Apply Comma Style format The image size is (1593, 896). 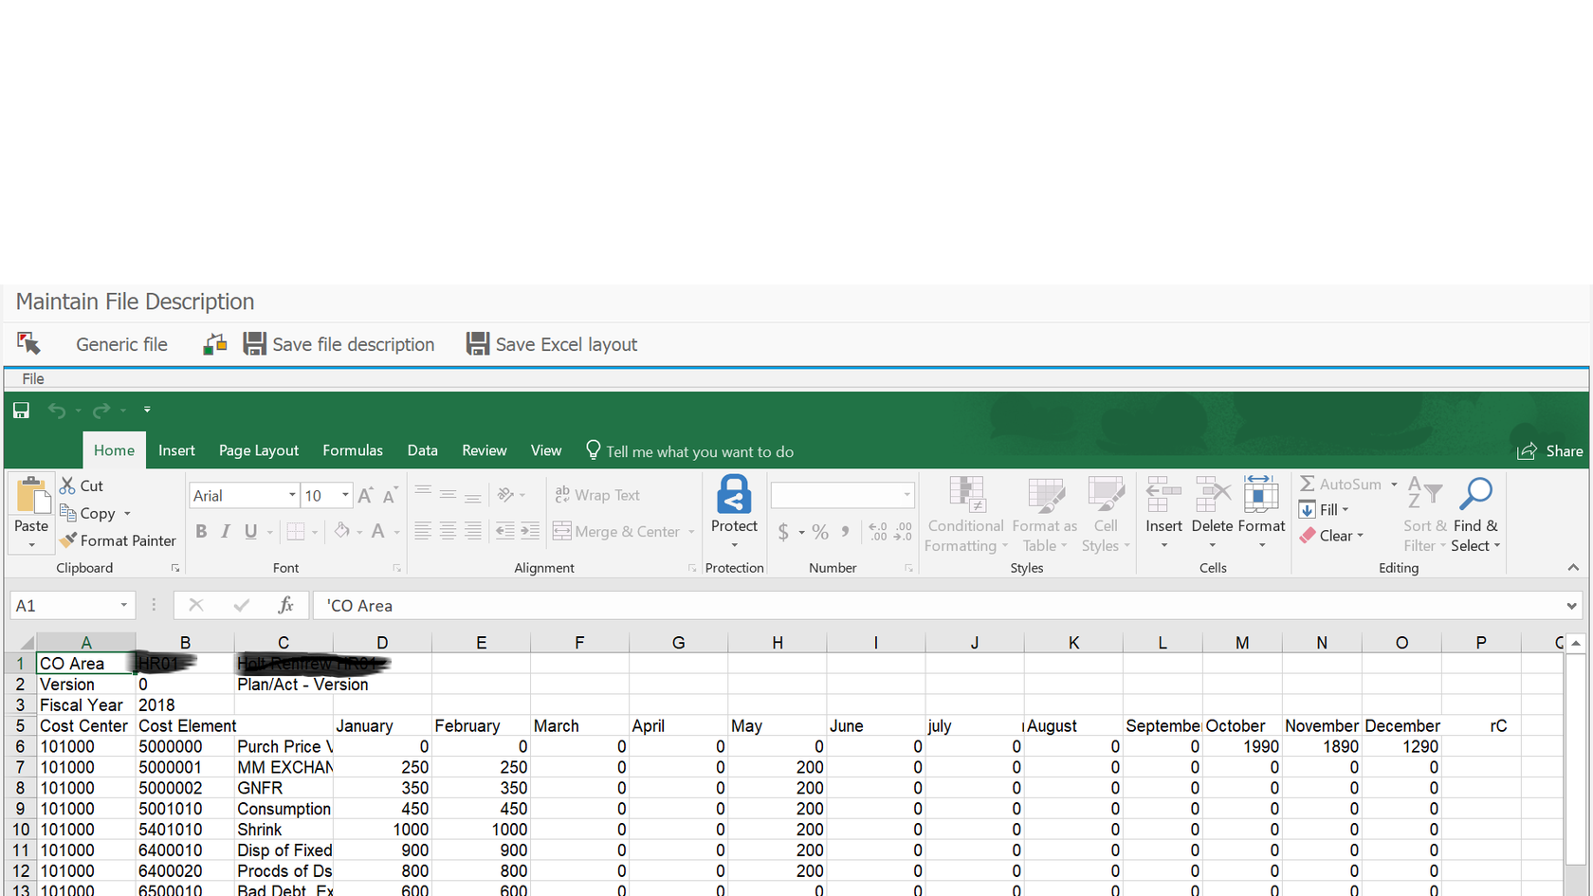point(844,532)
